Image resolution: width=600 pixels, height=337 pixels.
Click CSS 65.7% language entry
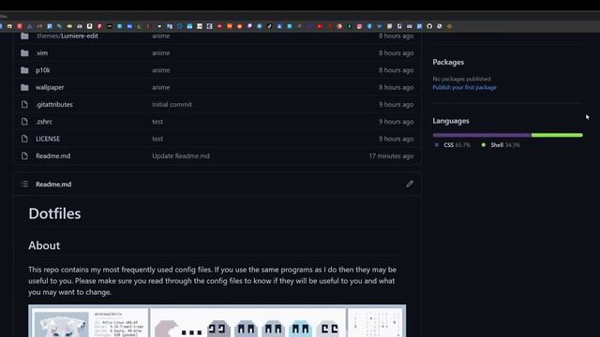pos(452,145)
